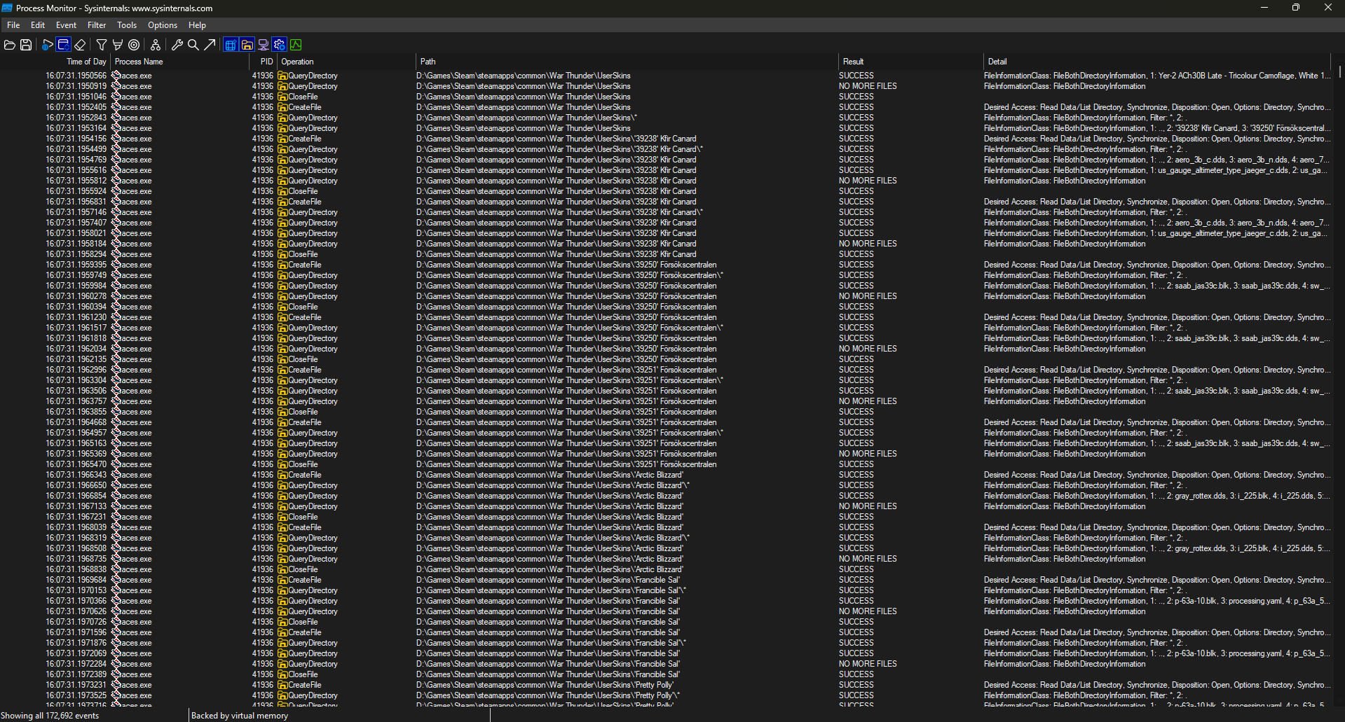Select the event row at 16:07:31.1961230
The height and width of the screenshot is (722, 1345).
(666, 317)
